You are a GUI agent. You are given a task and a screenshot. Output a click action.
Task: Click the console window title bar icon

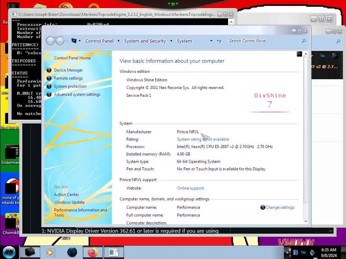click(x=14, y=14)
